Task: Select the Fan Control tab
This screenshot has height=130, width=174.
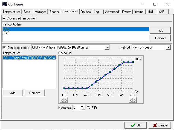Action: tap(70, 11)
